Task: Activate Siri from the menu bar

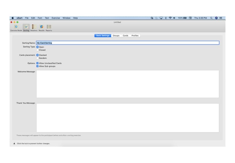Action: 216,18
